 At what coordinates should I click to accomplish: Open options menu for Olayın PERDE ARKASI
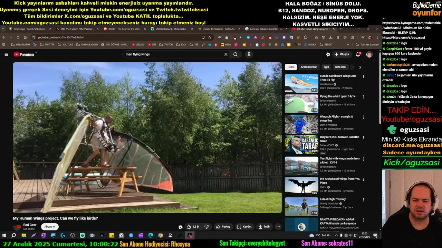363,137
